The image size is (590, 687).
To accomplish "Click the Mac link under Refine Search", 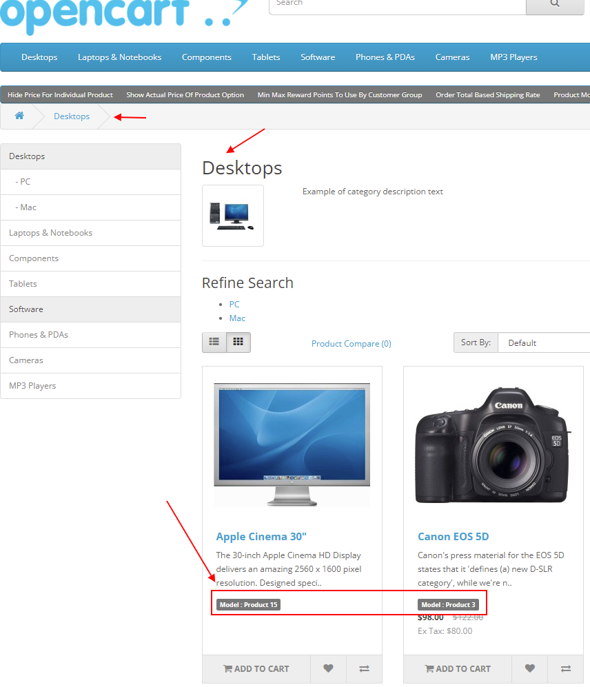I will pyautogui.click(x=237, y=318).
